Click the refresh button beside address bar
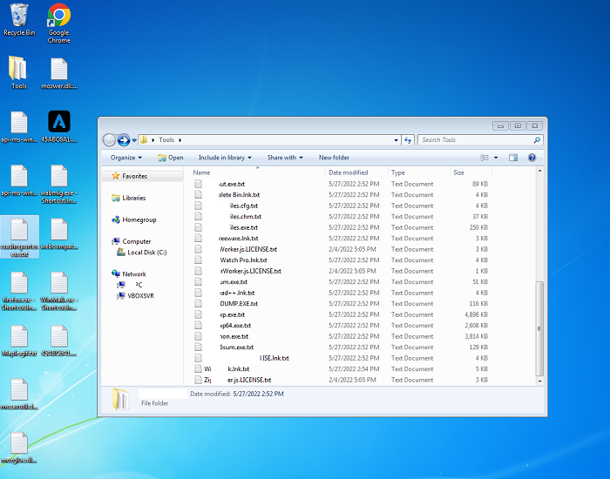 (407, 139)
